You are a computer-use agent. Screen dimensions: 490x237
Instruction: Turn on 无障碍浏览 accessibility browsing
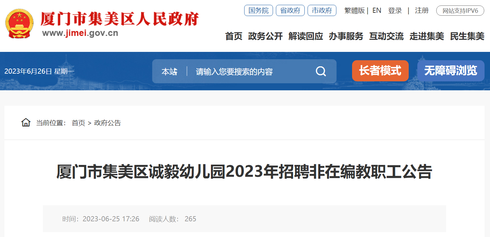(x=451, y=71)
